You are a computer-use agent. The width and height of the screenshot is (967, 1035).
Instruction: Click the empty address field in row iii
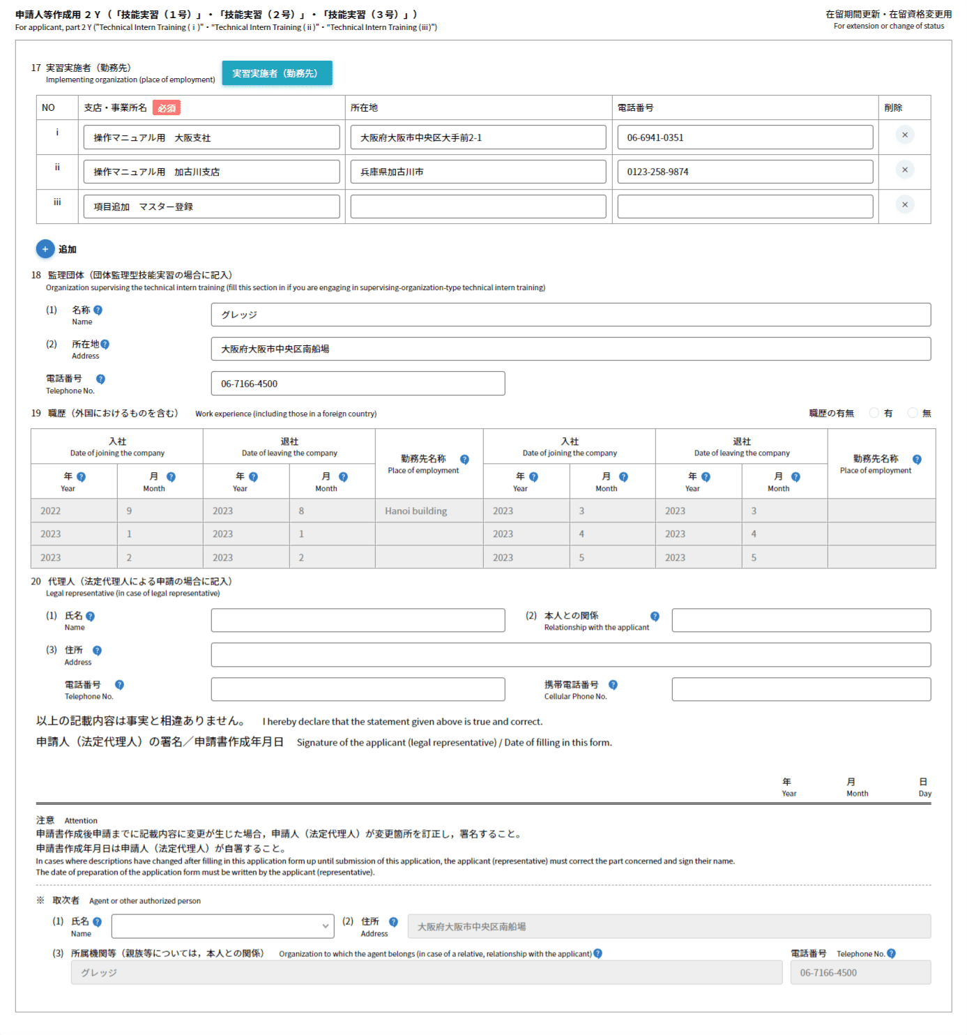(478, 207)
